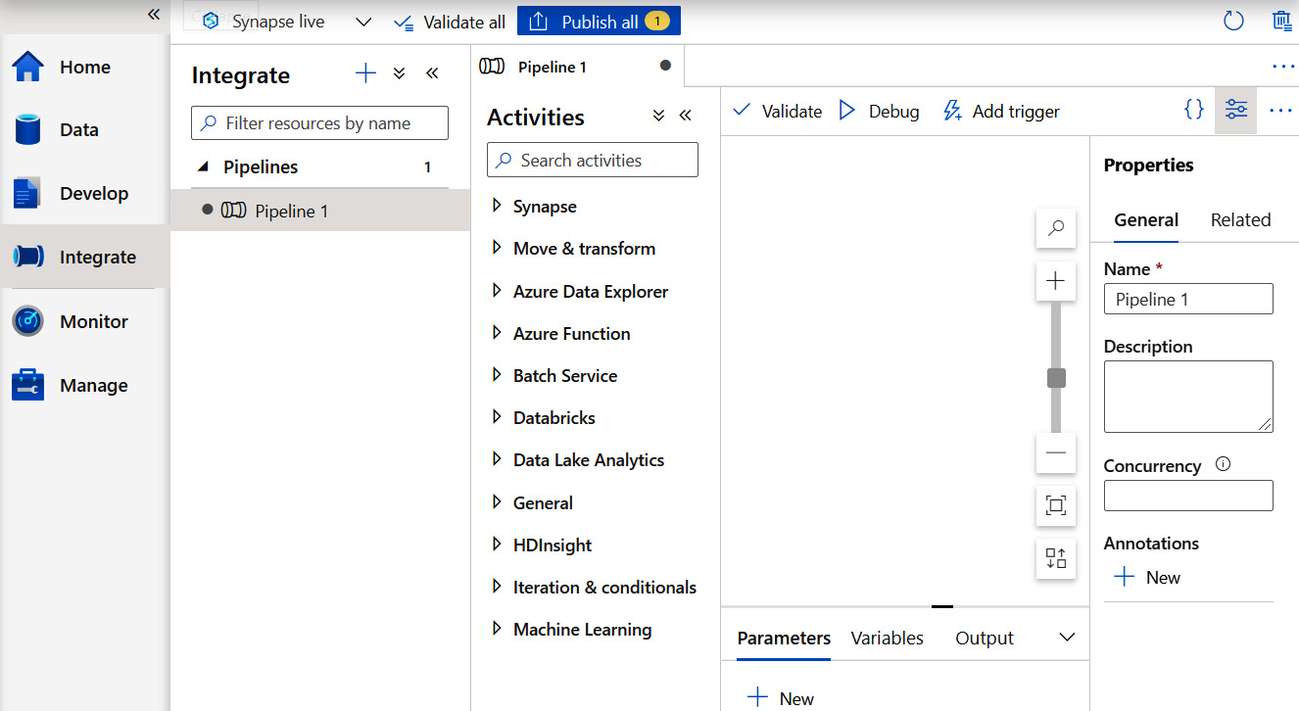
Task: Select Related tab in Properties
Action: pyautogui.click(x=1240, y=220)
